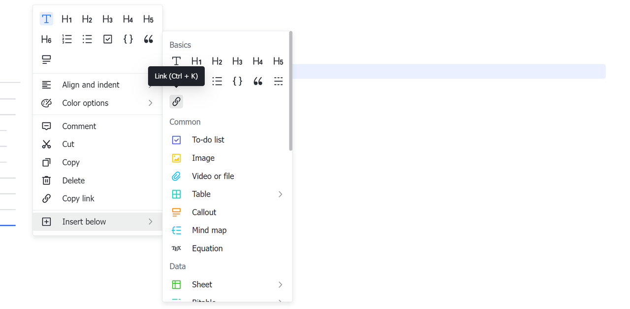Insert quote from Basics section

258,81
